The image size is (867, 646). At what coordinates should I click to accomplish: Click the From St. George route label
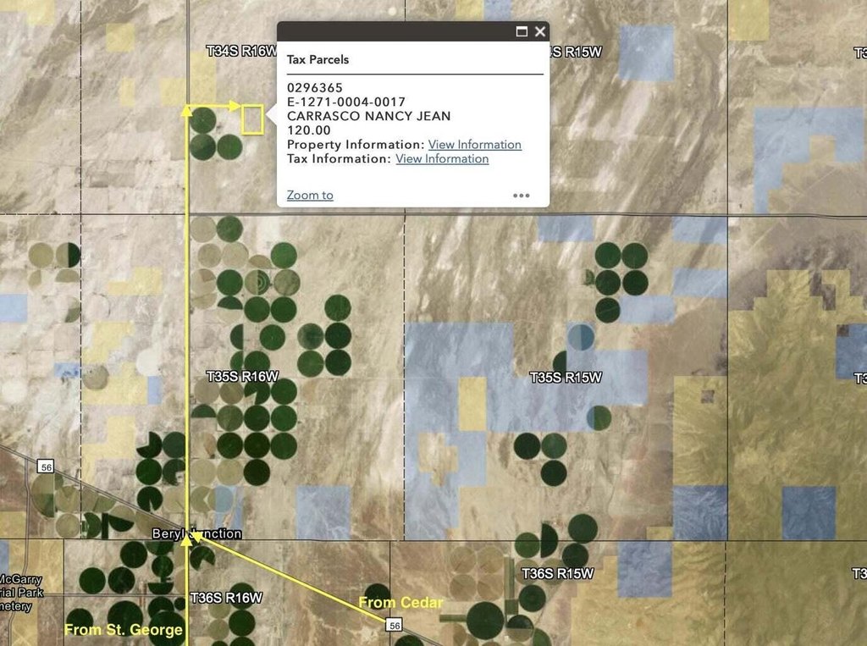click(124, 629)
